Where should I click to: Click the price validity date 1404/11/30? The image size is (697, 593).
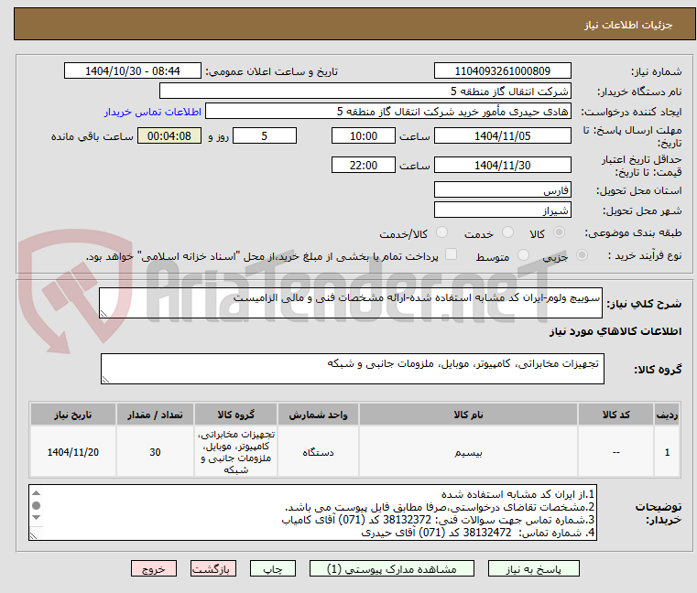(x=502, y=165)
